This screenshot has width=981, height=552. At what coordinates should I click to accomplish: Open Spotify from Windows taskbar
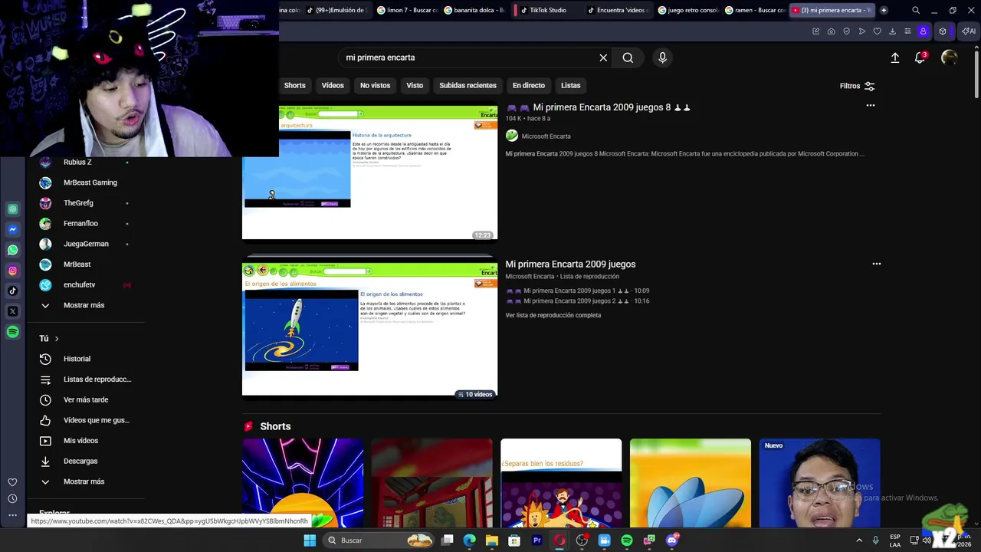coord(627,540)
